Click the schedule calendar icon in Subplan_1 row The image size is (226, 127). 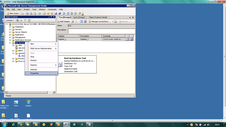pyautogui.click(x=127, y=39)
